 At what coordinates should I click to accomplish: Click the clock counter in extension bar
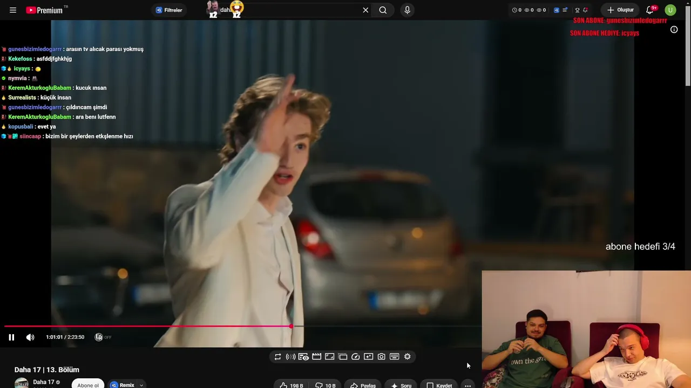click(x=517, y=10)
